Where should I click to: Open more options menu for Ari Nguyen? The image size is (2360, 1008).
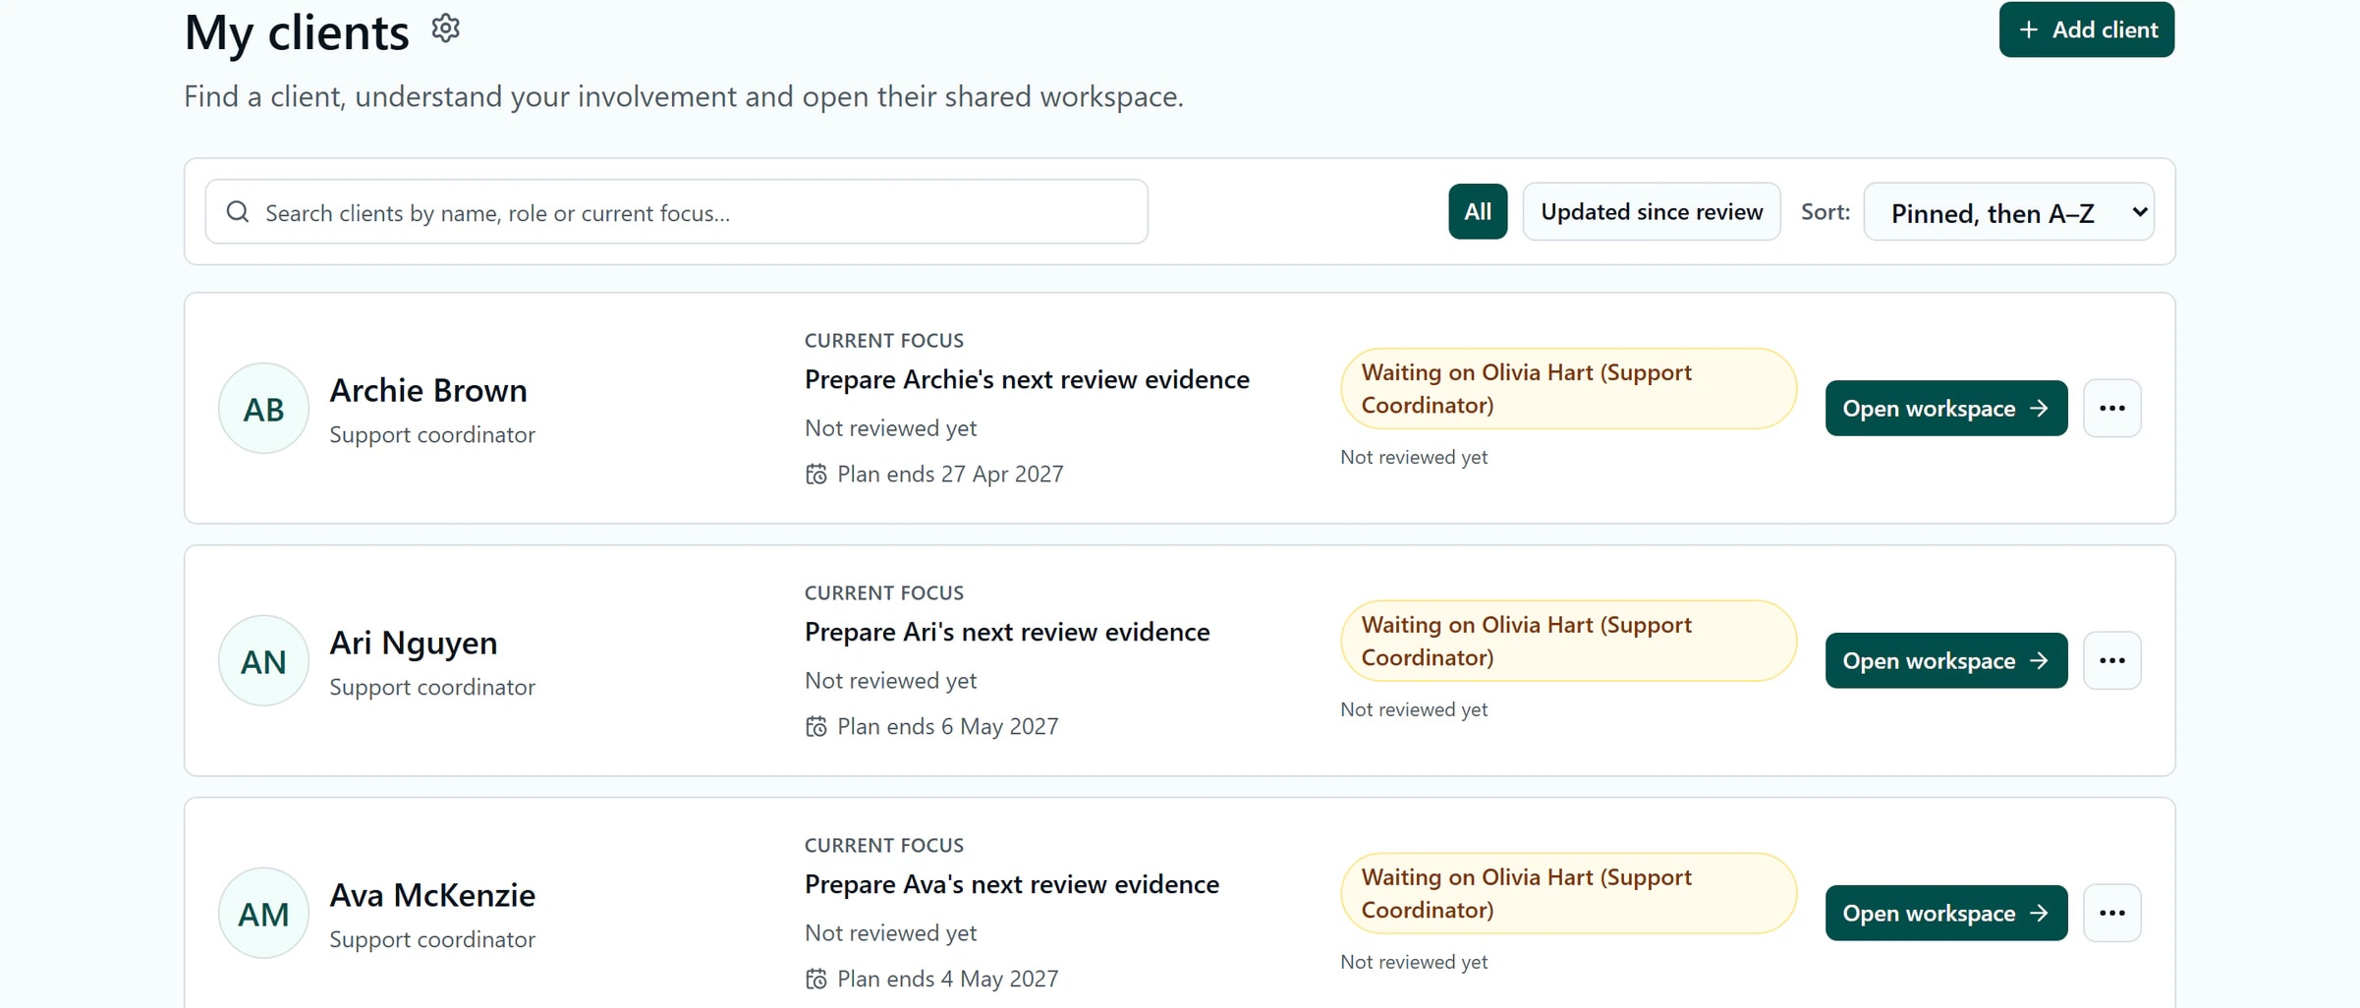(2111, 660)
